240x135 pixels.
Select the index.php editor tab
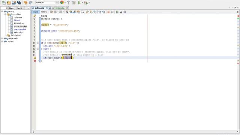coord(39,8)
